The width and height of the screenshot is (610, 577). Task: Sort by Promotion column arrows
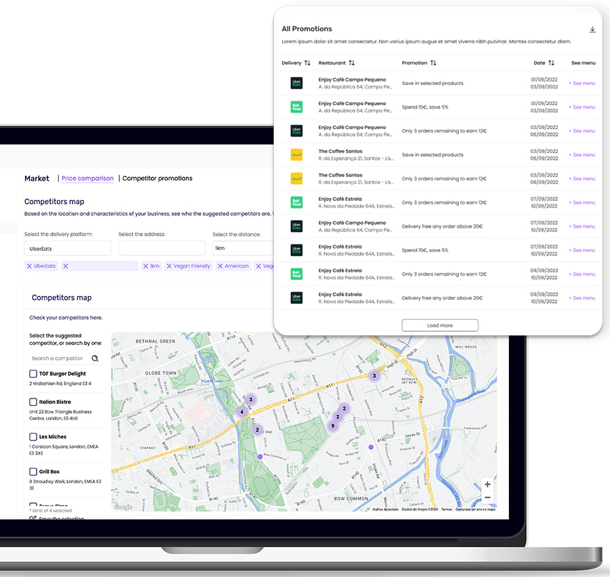click(x=433, y=62)
